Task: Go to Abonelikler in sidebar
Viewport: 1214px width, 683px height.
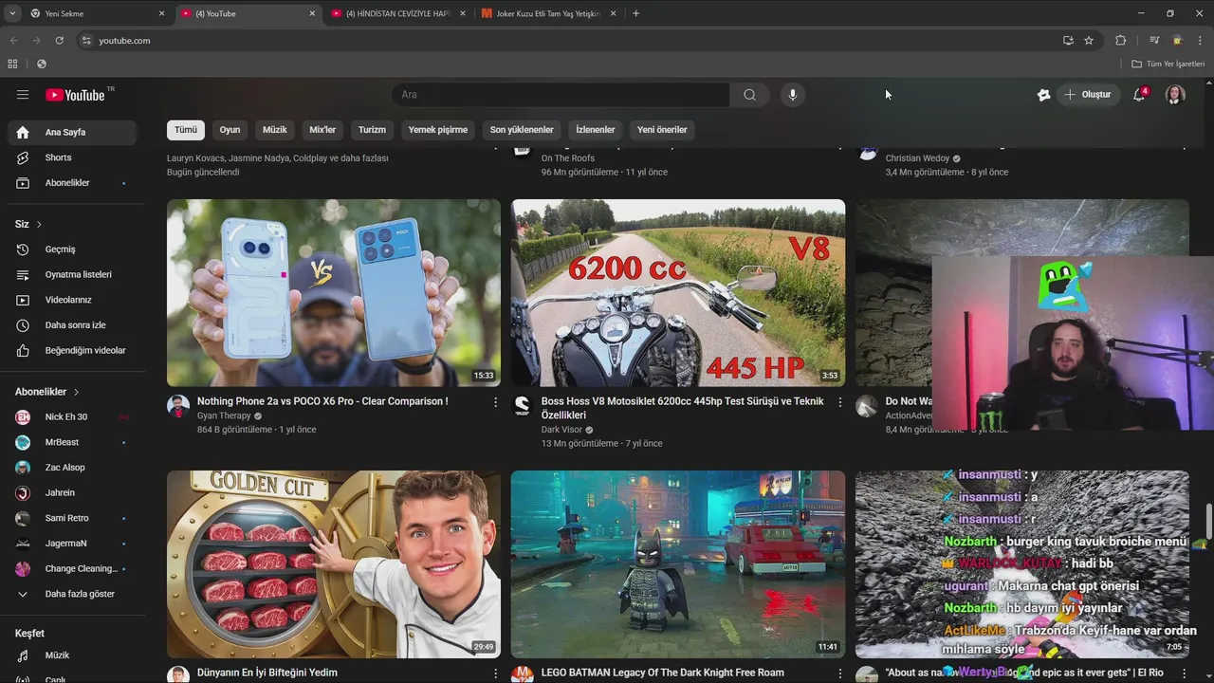Action: click(72, 183)
